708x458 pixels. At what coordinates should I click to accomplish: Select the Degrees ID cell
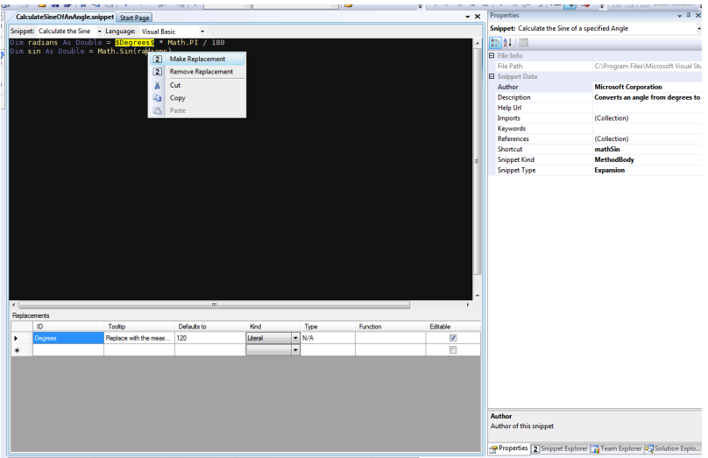click(68, 338)
